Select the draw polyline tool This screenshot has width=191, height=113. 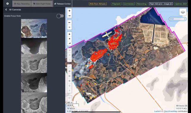(x=69, y=67)
